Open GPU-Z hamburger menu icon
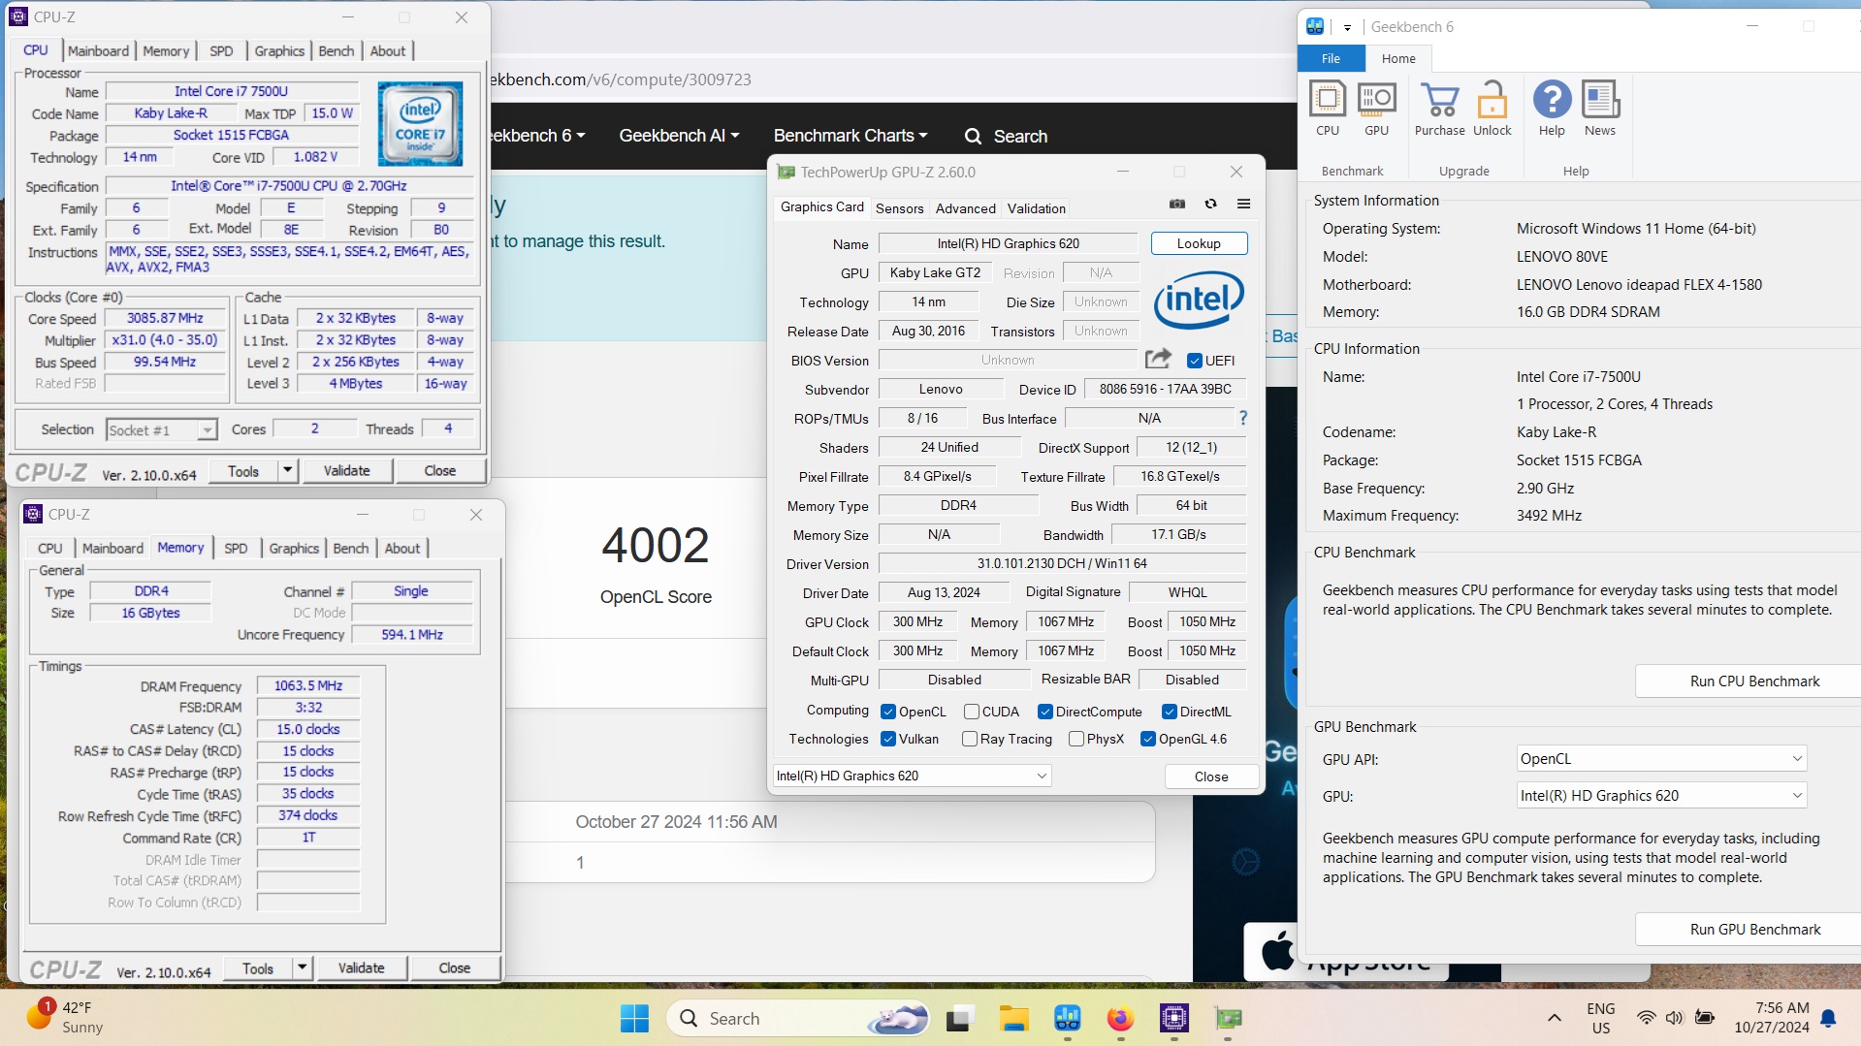Image resolution: width=1861 pixels, height=1046 pixels. [1243, 204]
